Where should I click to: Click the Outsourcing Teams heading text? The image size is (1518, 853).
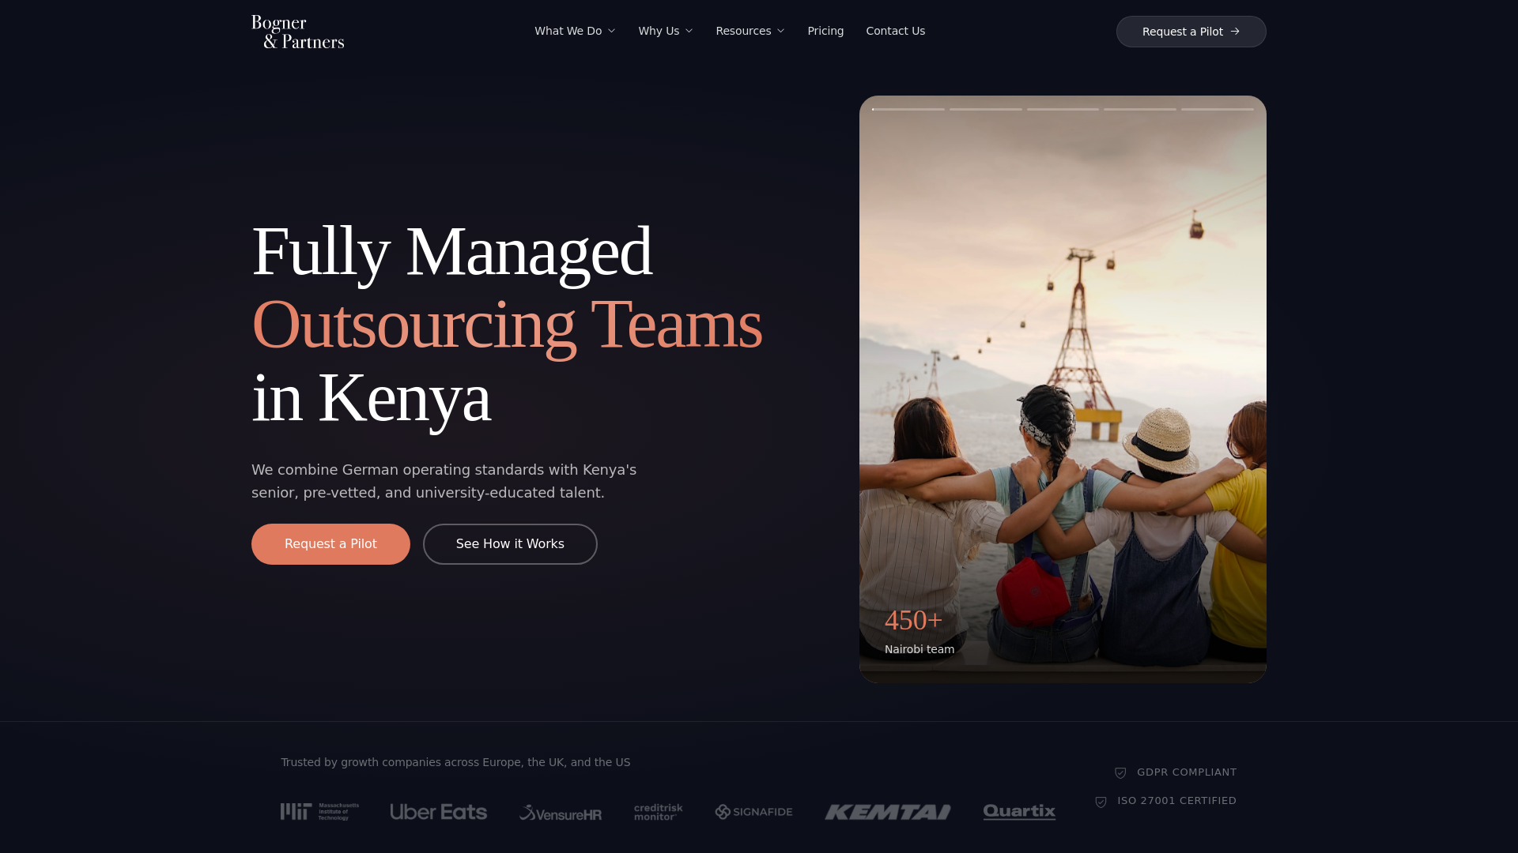507,325
